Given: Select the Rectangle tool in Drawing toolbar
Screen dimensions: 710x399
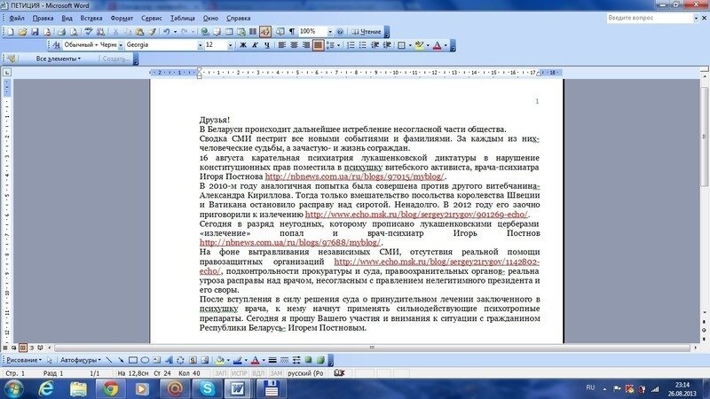Looking at the screenshot, I should [x=132, y=360].
